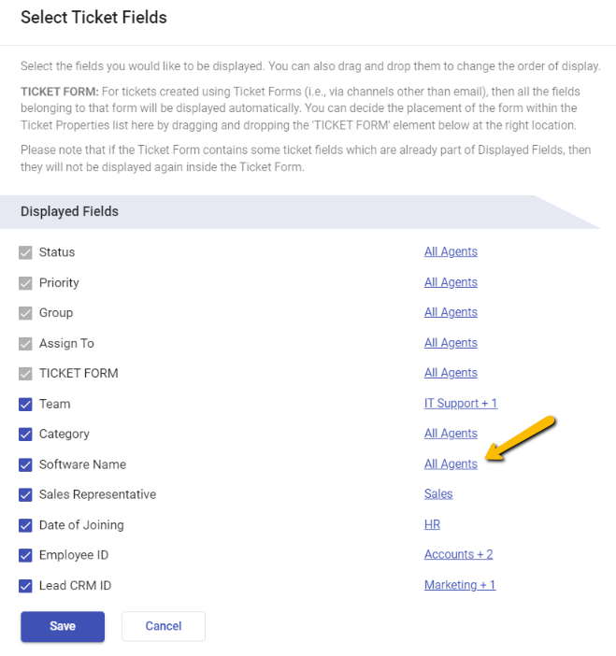Click All Agents link for Status

tap(451, 251)
